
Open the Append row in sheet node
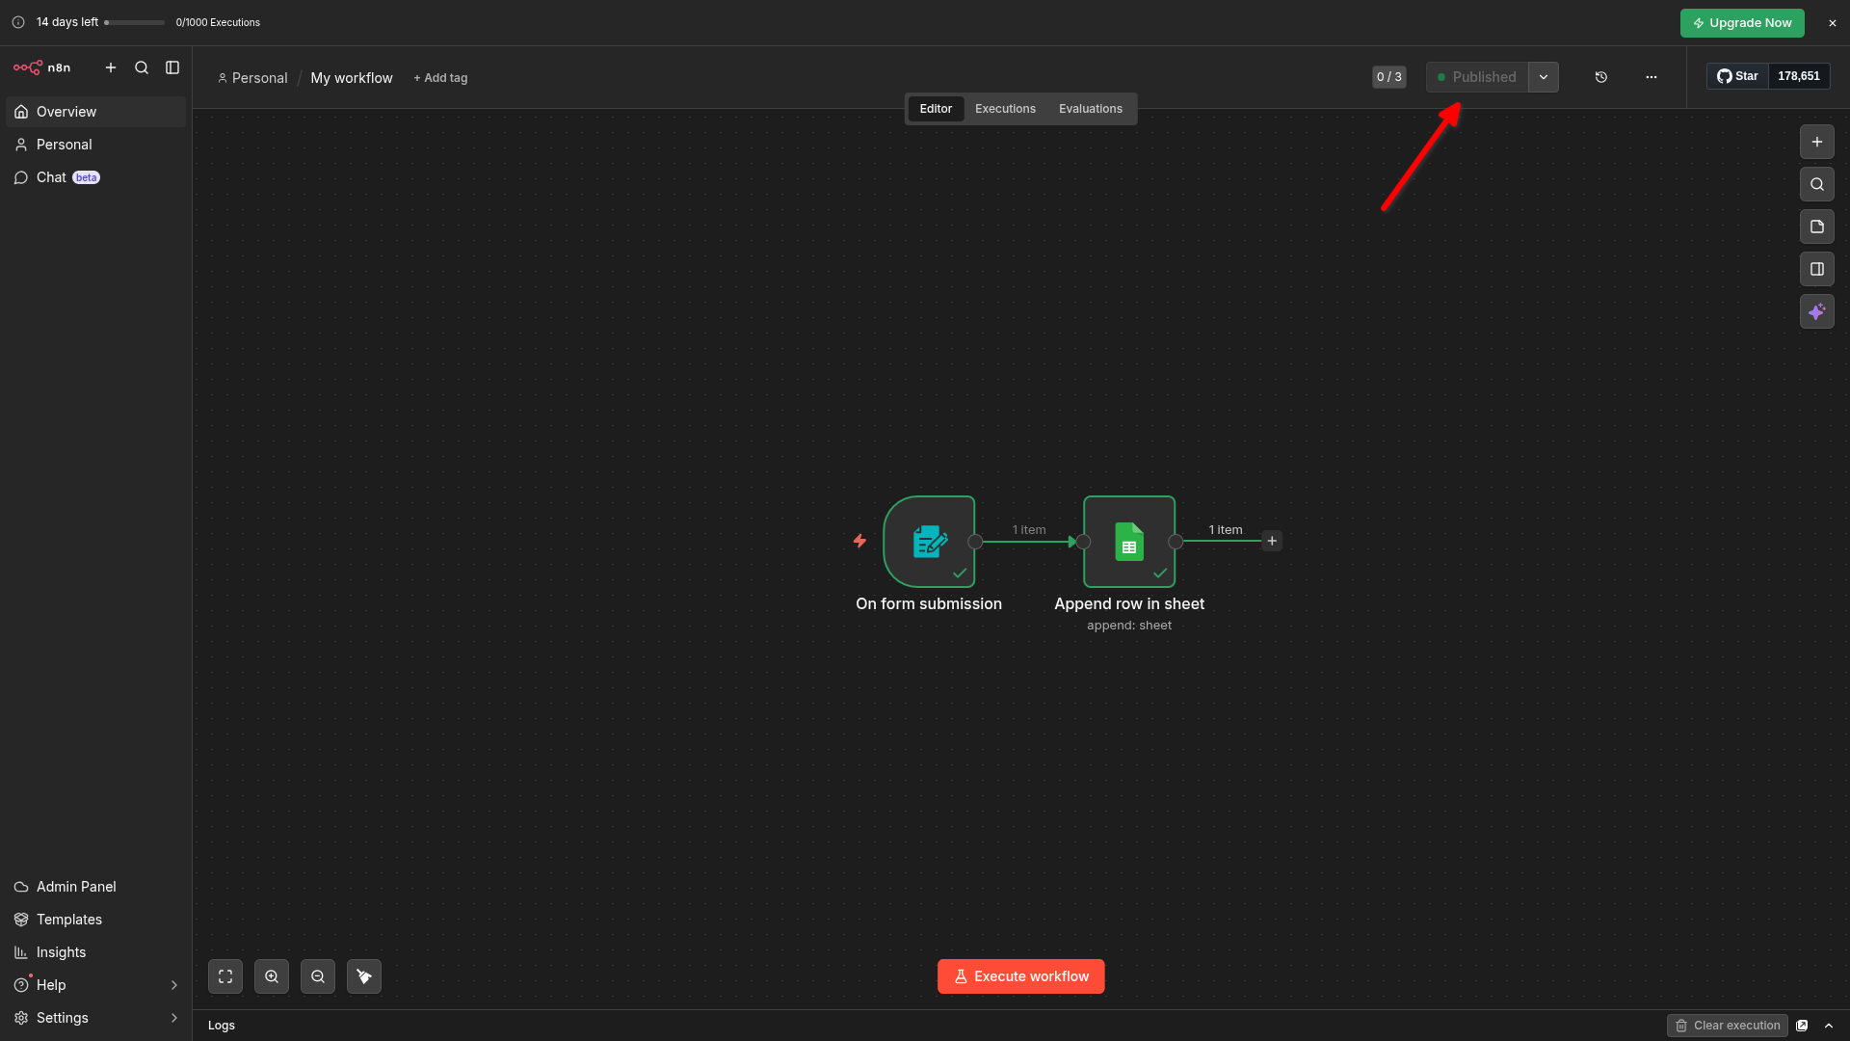click(x=1128, y=542)
